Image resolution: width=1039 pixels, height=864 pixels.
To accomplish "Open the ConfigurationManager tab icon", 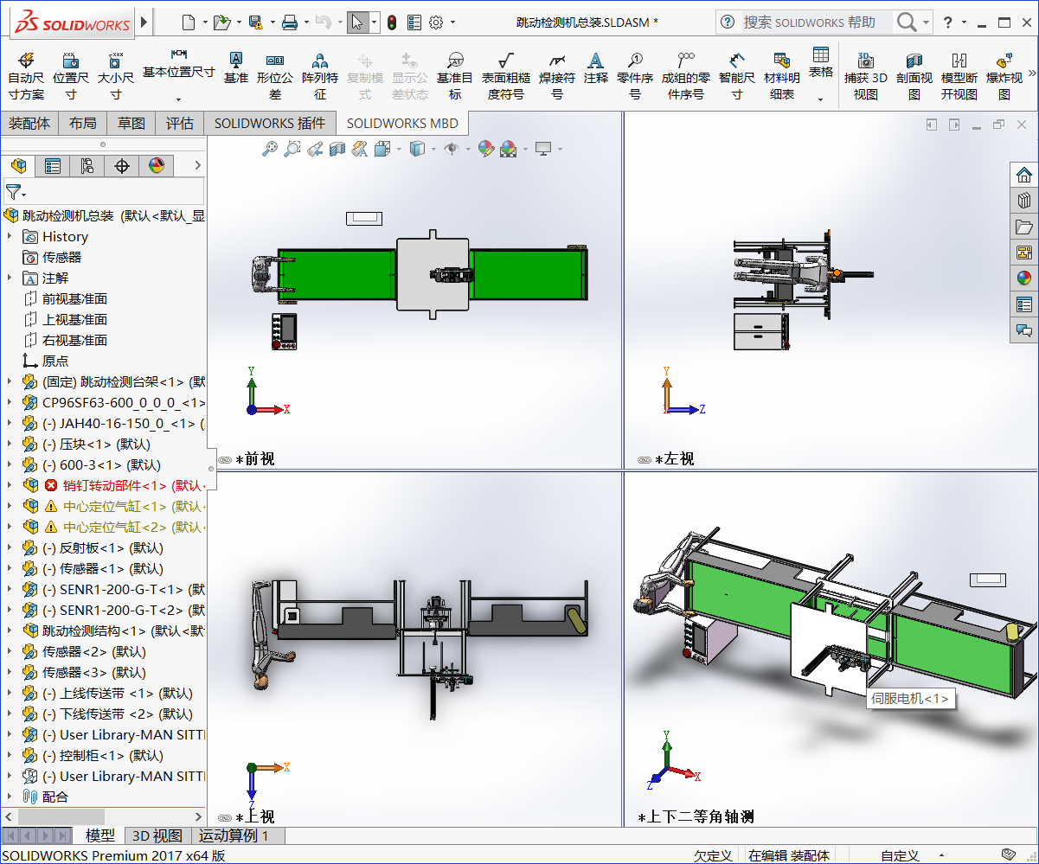I will pyautogui.click(x=87, y=166).
